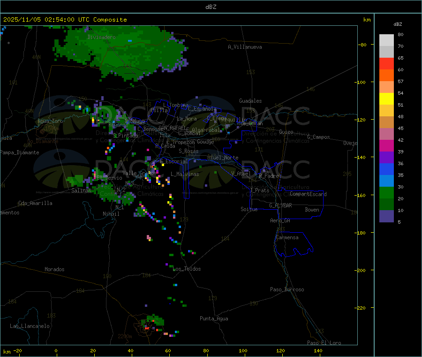Screen dimensions: 422x357
Task: Select the 'Guadales' location label
Action: (250, 101)
